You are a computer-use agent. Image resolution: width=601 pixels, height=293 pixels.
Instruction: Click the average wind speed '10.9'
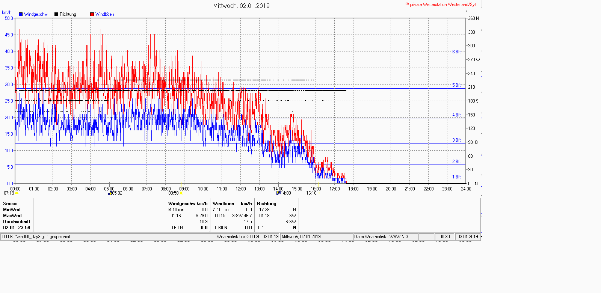coord(204,222)
